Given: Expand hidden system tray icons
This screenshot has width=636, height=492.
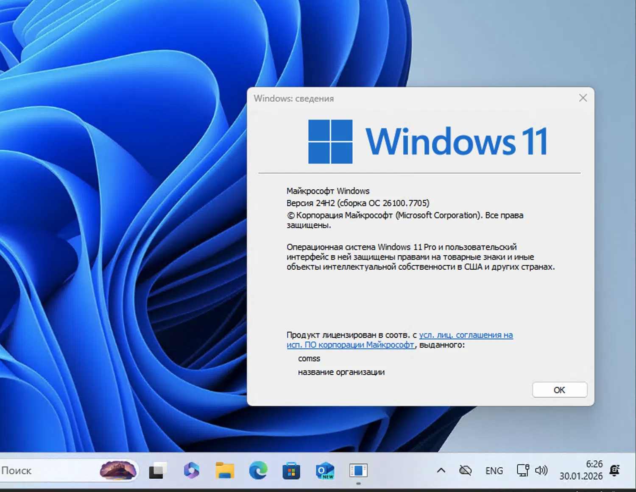Looking at the screenshot, I should click(441, 470).
